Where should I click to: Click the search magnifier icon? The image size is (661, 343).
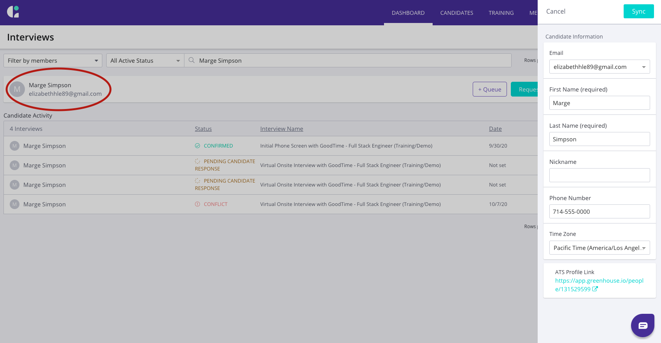(x=191, y=60)
